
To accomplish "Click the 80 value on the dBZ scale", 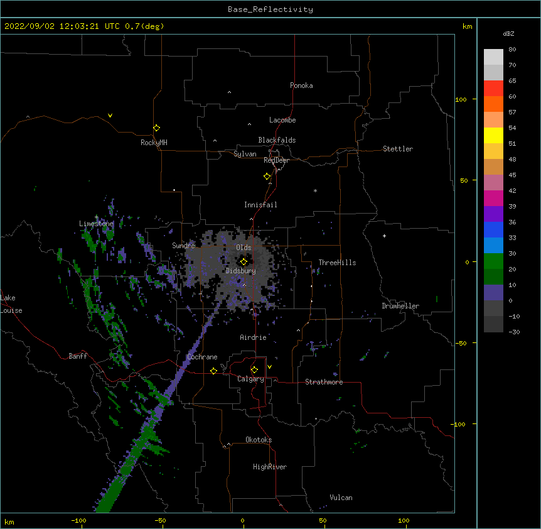I will coord(512,49).
